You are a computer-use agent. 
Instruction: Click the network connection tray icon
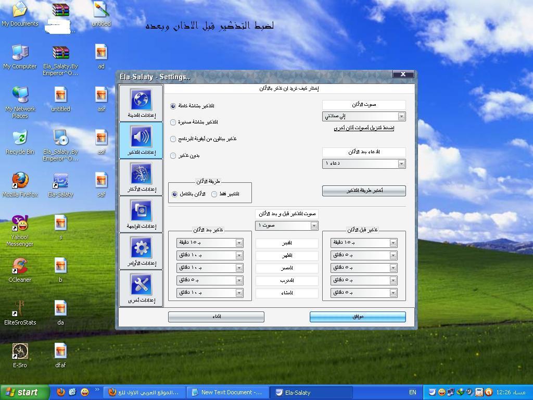tap(450, 392)
